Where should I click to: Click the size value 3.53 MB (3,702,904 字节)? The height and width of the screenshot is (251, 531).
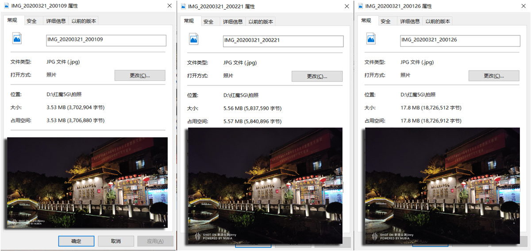click(76, 107)
